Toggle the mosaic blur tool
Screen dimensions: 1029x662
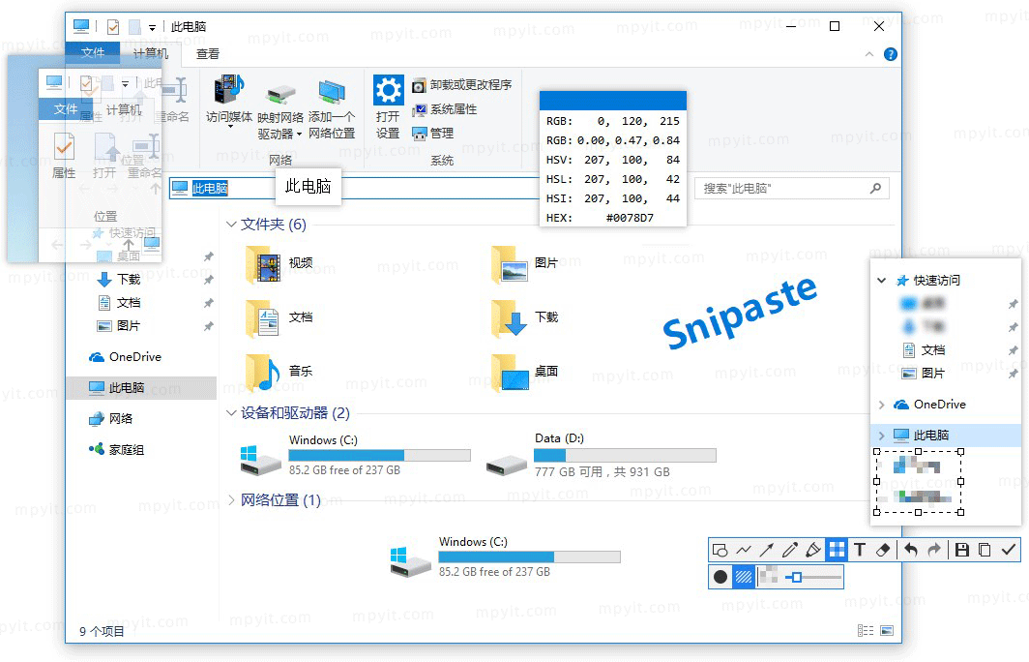click(x=837, y=550)
